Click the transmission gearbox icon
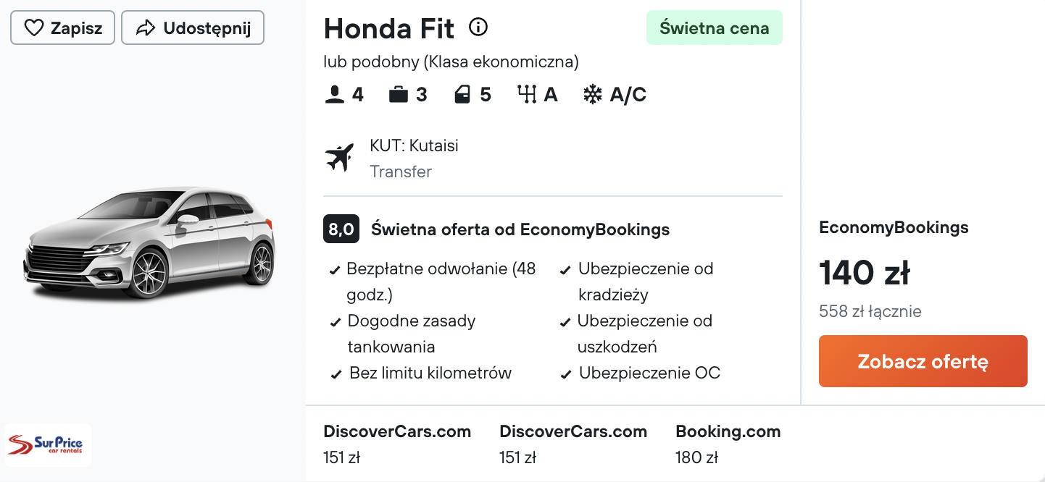1045x482 pixels. pos(527,95)
